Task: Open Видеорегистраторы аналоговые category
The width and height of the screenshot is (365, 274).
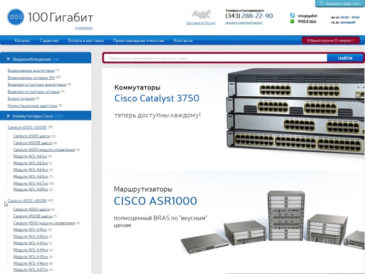Action: pyautogui.click(x=36, y=85)
